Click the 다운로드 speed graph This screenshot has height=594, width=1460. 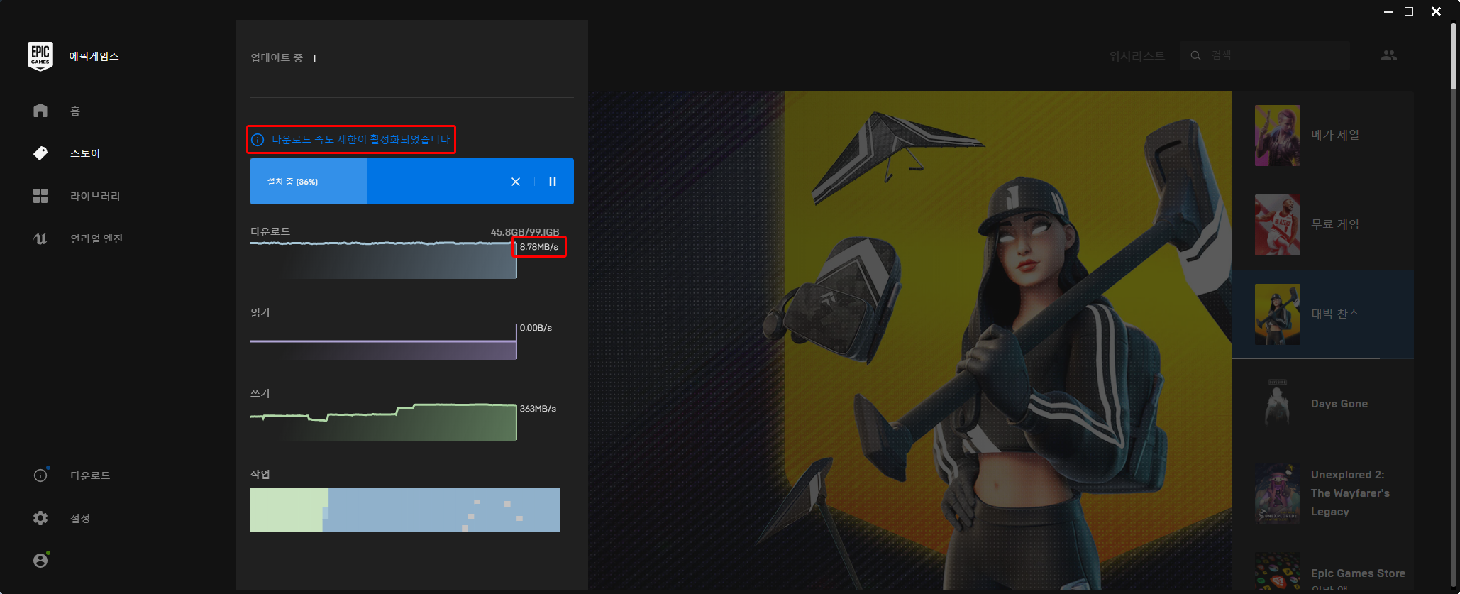coord(384,260)
